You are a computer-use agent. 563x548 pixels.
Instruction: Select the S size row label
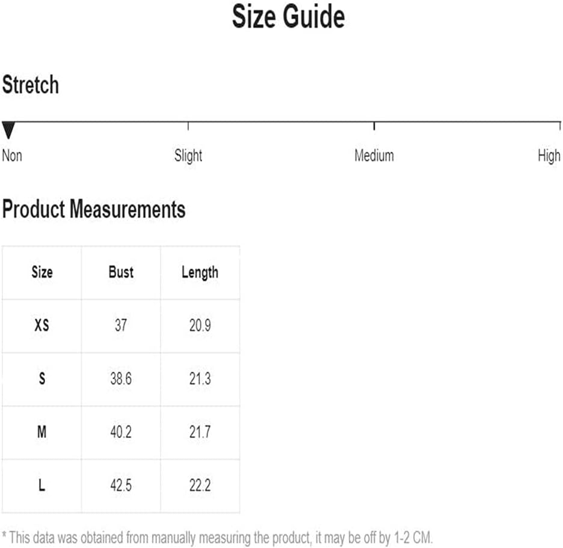click(x=42, y=379)
